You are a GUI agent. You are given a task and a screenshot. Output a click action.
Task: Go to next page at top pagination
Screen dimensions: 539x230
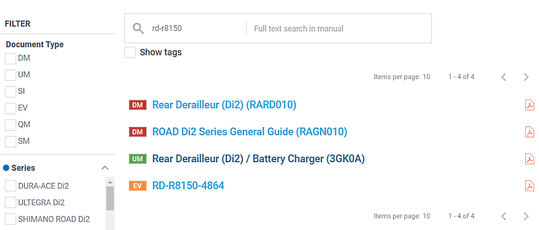point(526,77)
